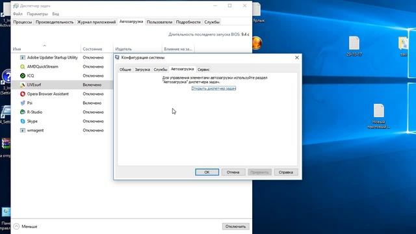Click the Psi startup entry icon
416x234 pixels.
coord(23,103)
